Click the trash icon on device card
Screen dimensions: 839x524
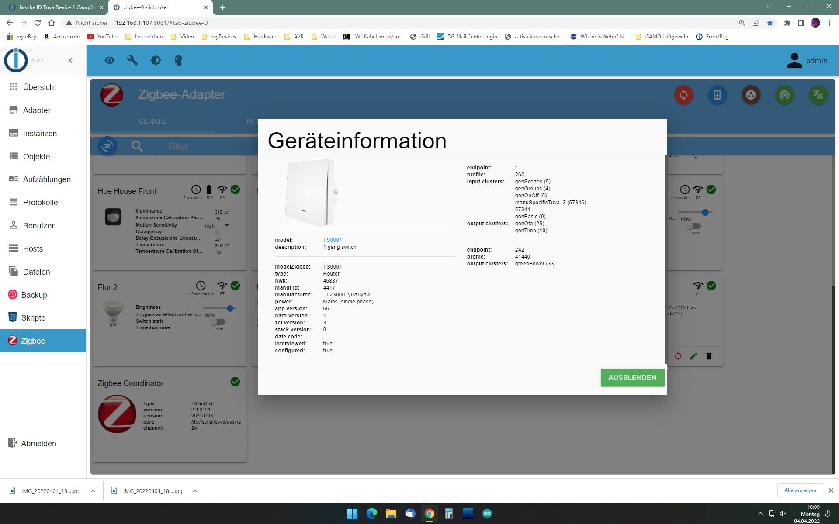pos(709,356)
